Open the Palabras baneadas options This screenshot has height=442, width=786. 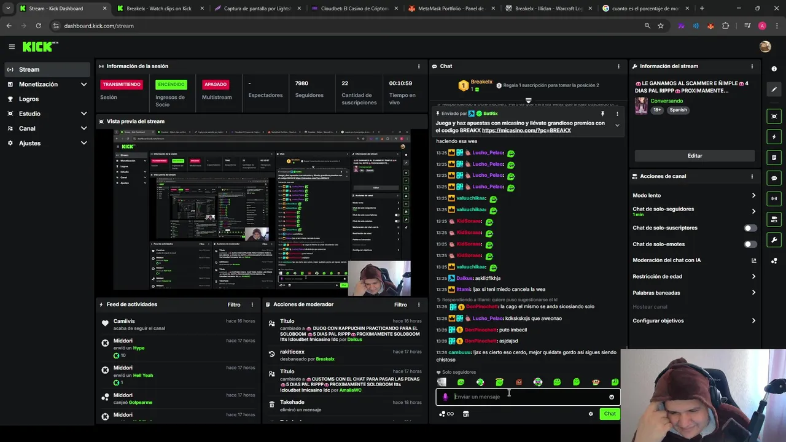[x=695, y=292]
